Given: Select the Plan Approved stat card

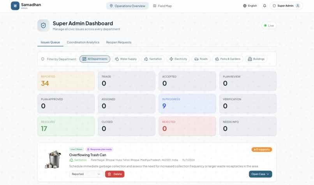Looking at the screenshot, I should pos(66,104).
